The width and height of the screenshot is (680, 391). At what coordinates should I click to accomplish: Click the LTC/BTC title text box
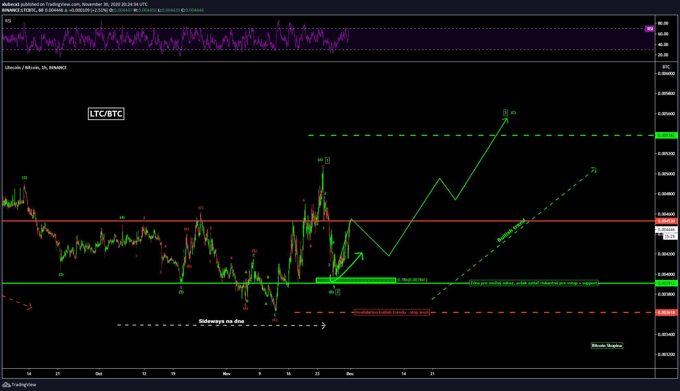pyautogui.click(x=106, y=114)
